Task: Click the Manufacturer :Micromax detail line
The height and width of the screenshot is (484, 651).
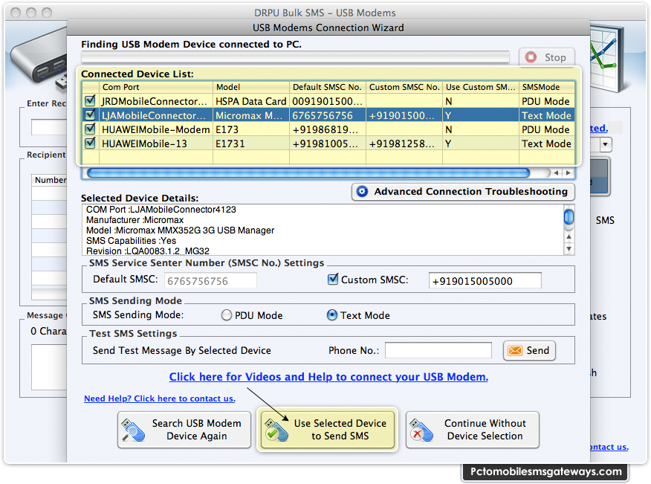Action: 135,220
